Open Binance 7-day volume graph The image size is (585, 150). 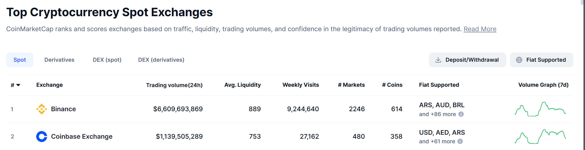click(540, 109)
